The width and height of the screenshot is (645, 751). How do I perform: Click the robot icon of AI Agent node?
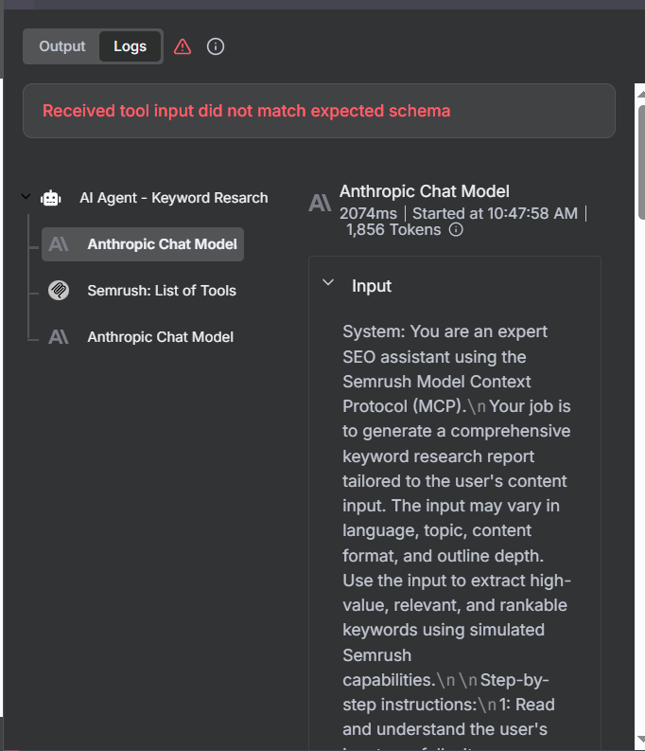click(50, 198)
